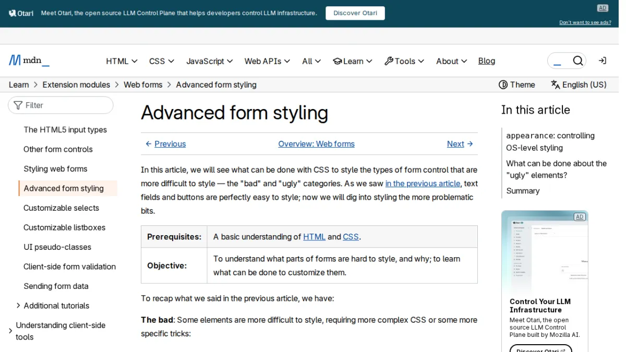
Task: Click the AD badge in the top banner
Action: (x=603, y=8)
